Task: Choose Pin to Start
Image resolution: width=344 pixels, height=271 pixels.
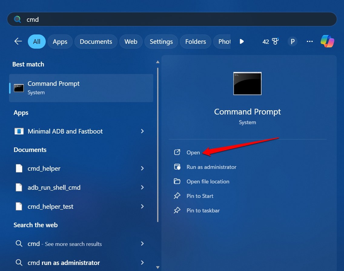Action: pyautogui.click(x=200, y=196)
